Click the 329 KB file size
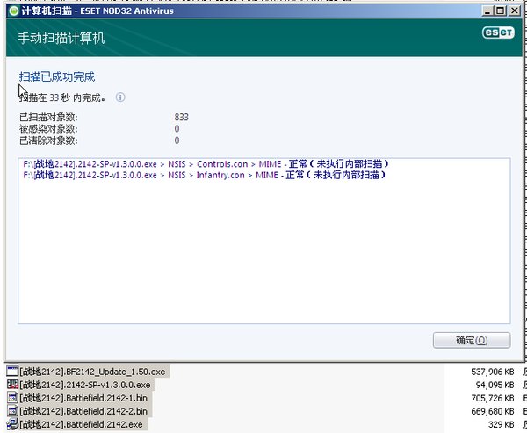527x433 pixels. pyautogui.click(x=502, y=424)
